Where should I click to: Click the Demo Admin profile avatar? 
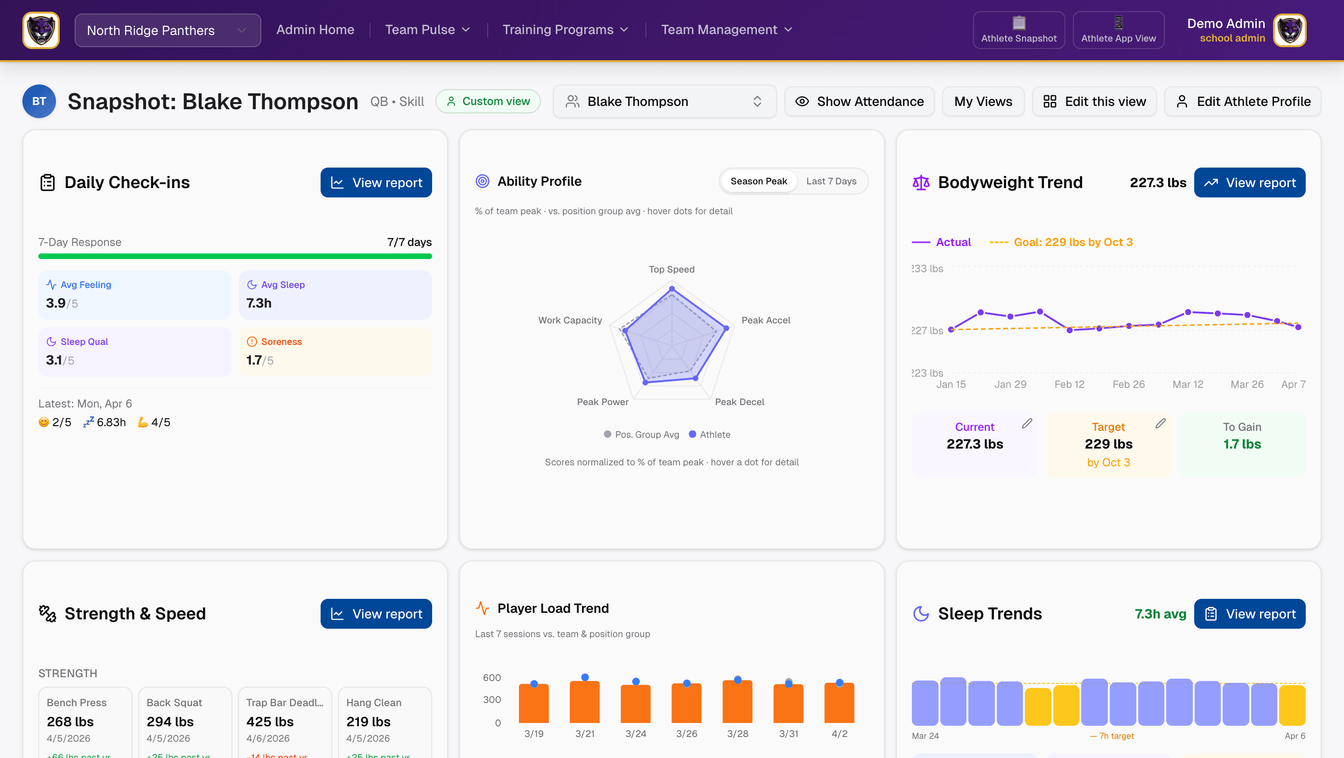pos(1289,30)
